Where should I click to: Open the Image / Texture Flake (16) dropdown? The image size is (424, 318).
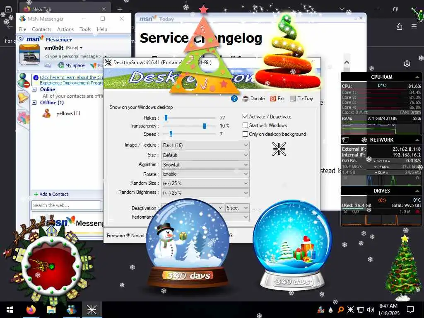tap(205, 145)
